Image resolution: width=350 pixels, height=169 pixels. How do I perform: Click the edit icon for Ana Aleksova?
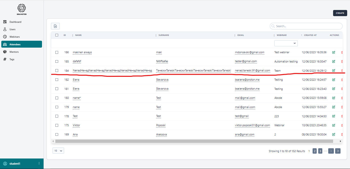[333, 134]
